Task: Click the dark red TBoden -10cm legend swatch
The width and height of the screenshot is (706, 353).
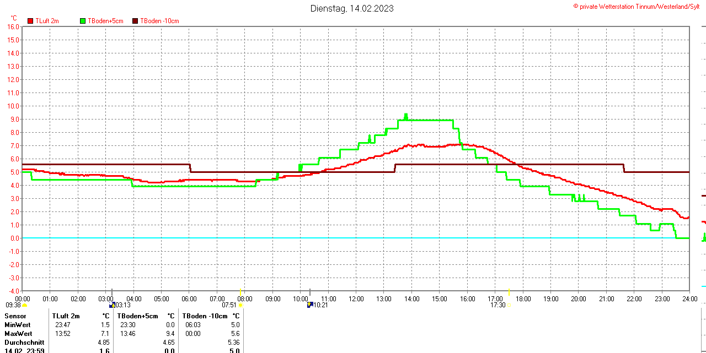Action: 135,21
